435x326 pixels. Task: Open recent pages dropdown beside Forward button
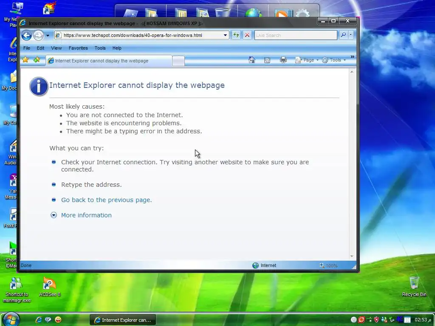coord(48,36)
